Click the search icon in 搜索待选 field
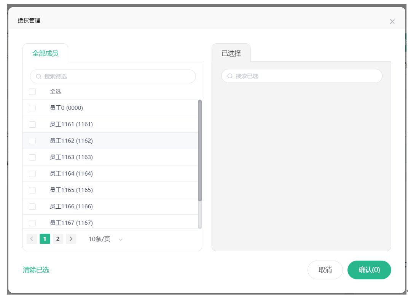Screen dimensions: 408x298 [38, 76]
